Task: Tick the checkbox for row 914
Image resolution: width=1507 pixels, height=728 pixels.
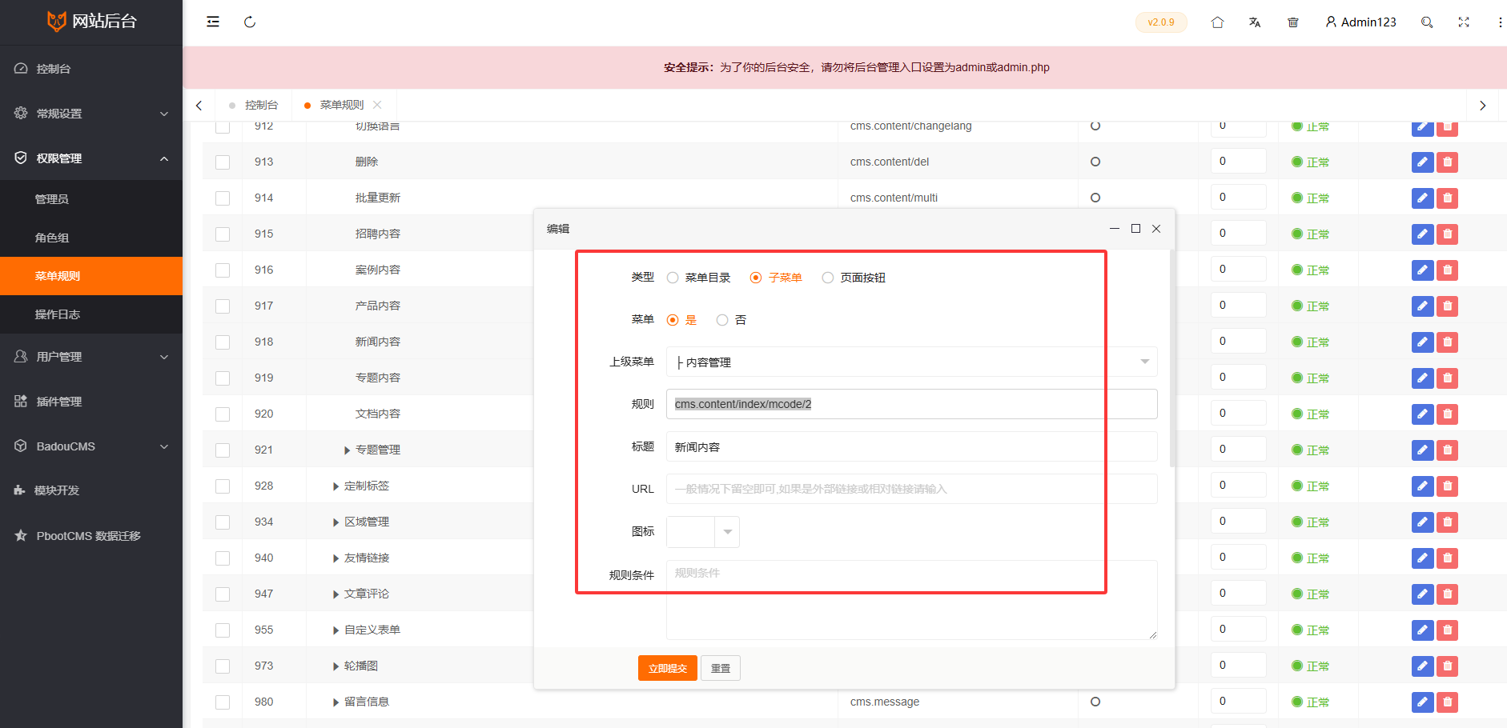Action: (x=223, y=198)
